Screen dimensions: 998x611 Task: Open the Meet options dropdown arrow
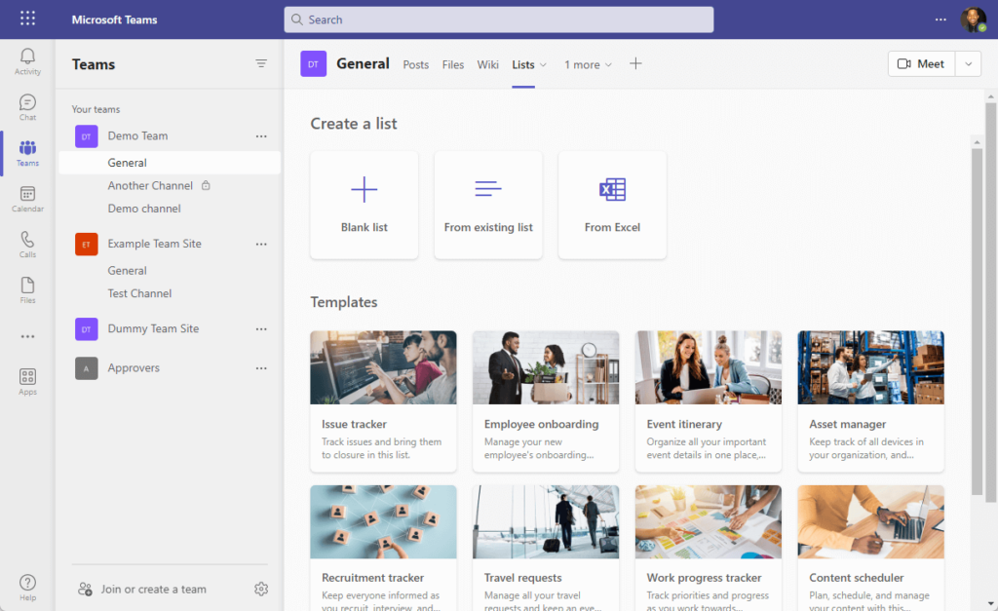point(968,63)
